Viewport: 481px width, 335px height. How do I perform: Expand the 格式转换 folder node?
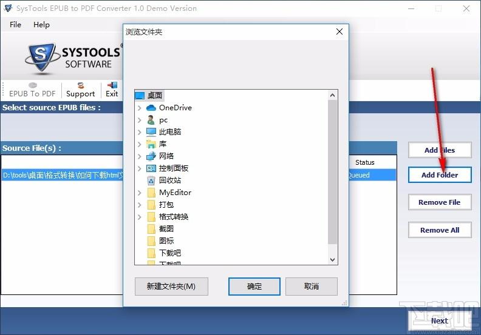point(140,217)
